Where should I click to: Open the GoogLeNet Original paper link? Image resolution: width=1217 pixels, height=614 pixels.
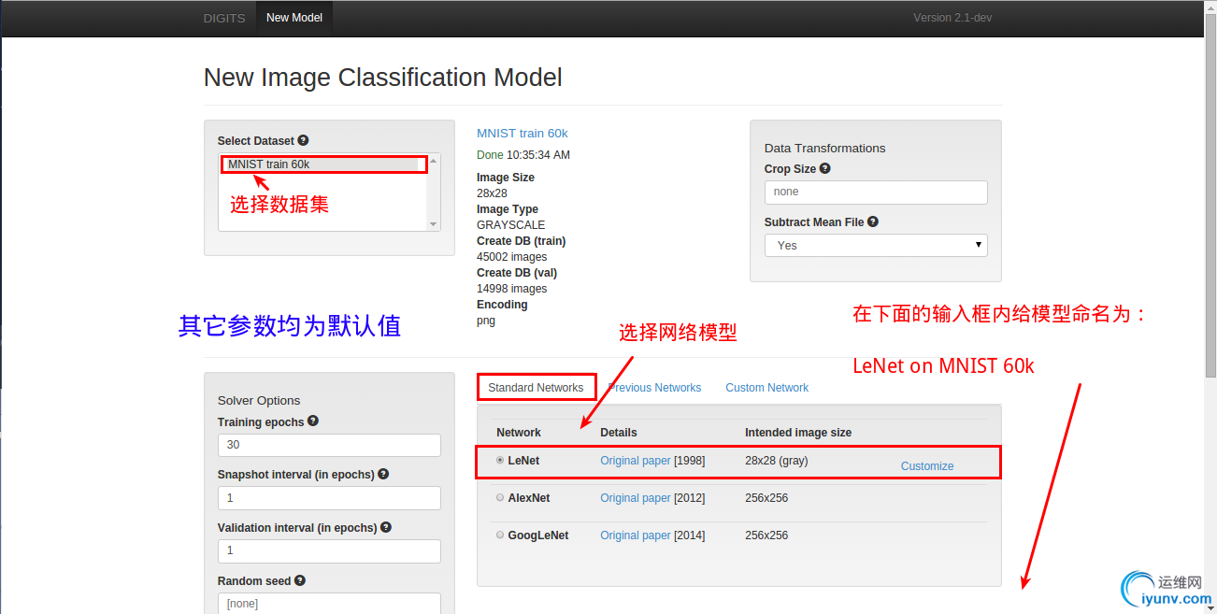[x=636, y=535]
